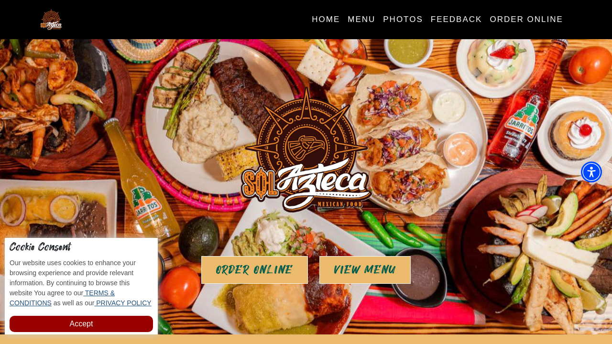The image size is (612, 344).
Task: Click the whole avocado in the photo
Action: point(199,239)
